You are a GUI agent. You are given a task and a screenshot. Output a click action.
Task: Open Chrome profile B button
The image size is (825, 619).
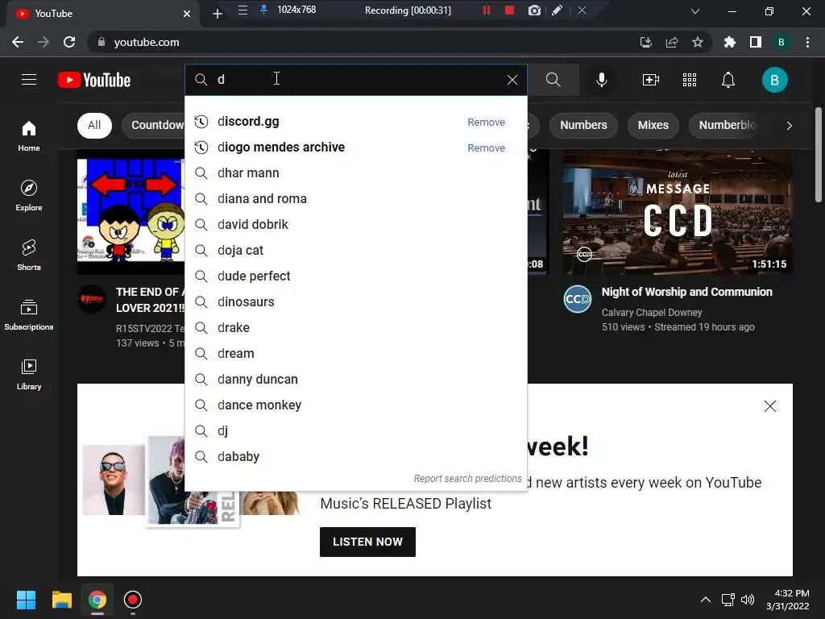click(781, 42)
